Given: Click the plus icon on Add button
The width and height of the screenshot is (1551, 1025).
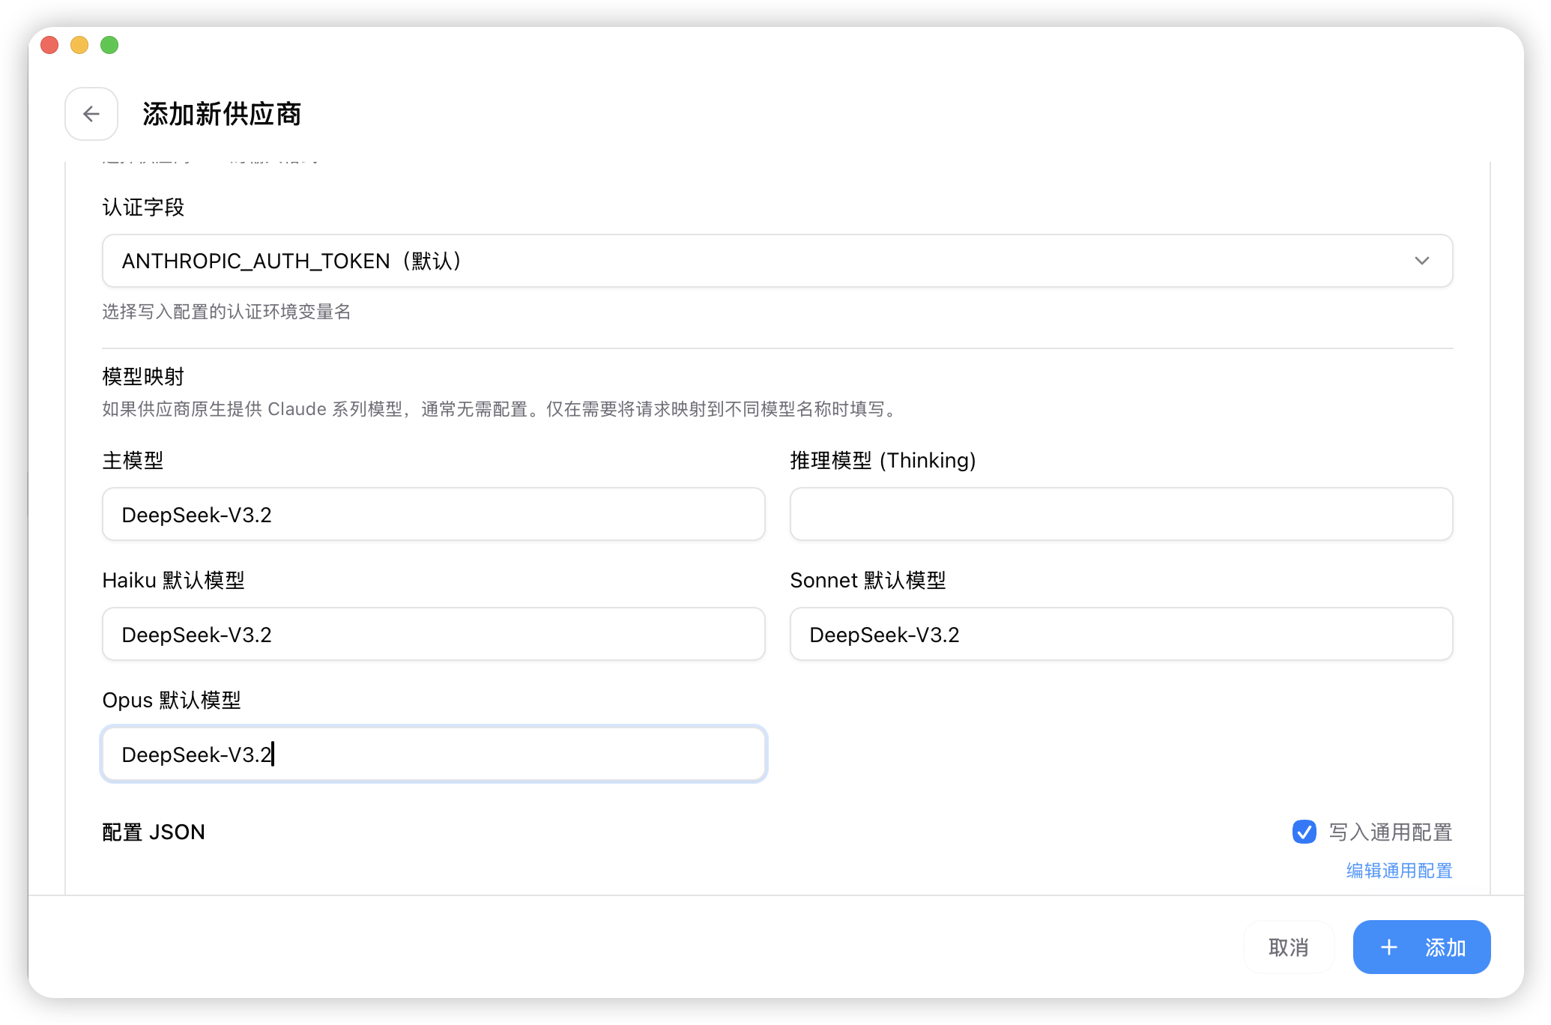Looking at the screenshot, I should tap(1388, 947).
